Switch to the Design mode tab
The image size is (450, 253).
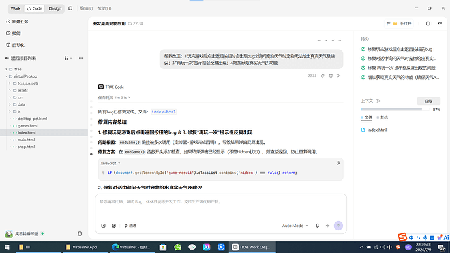[55, 8]
